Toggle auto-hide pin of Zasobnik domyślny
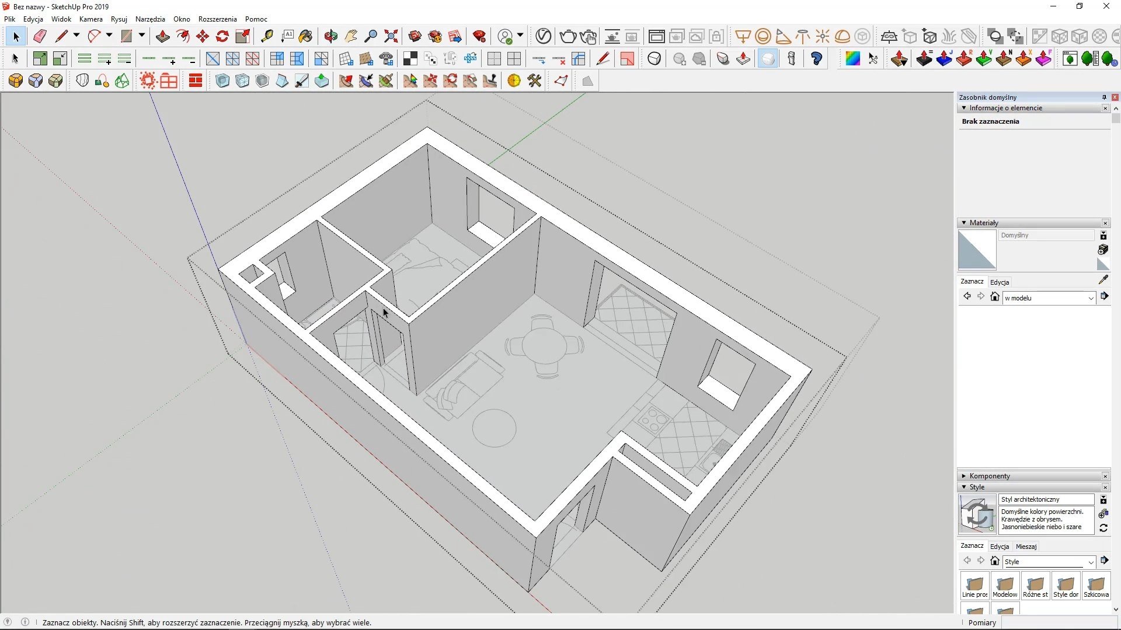 tap(1104, 97)
